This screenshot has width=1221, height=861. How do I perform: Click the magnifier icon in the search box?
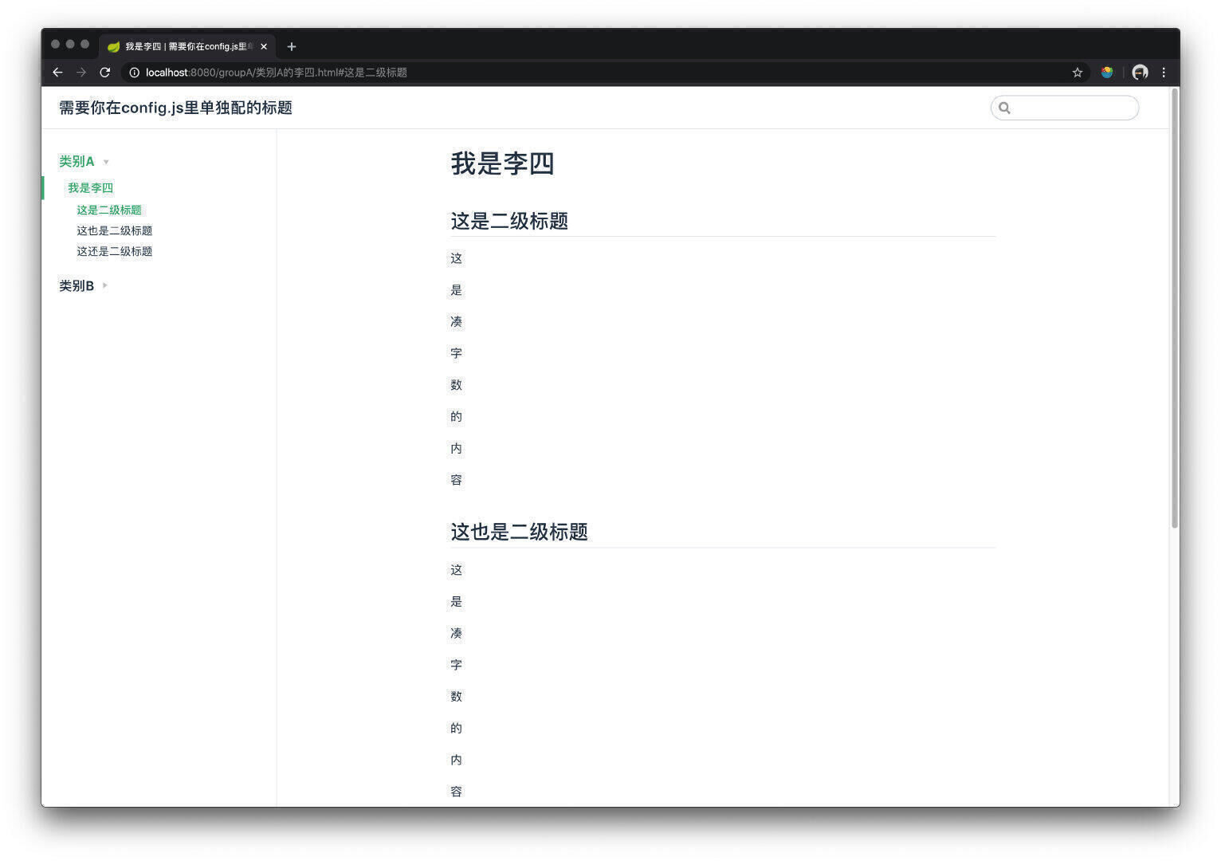click(1004, 108)
